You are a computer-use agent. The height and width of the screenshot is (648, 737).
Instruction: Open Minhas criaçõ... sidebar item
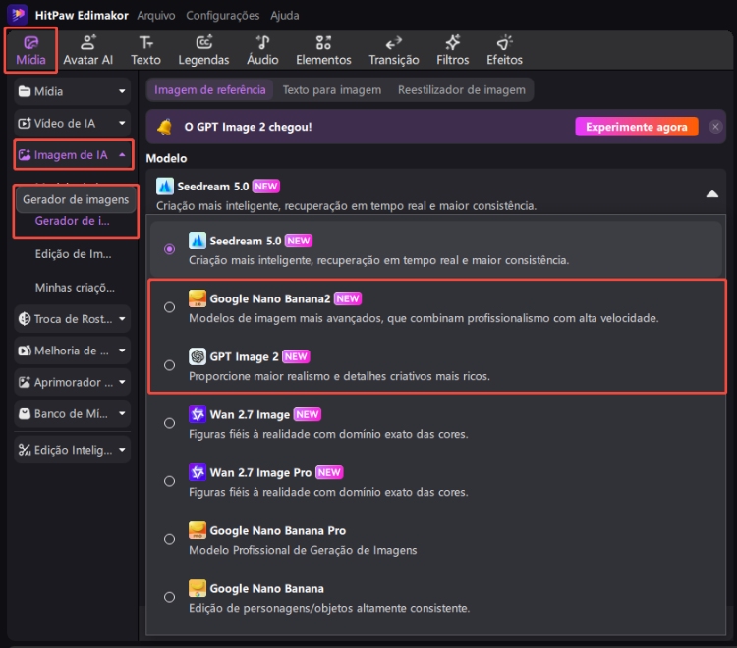[75, 288]
